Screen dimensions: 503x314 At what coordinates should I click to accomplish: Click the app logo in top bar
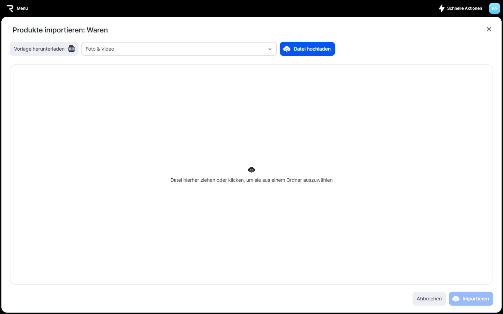(x=10, y=8)
